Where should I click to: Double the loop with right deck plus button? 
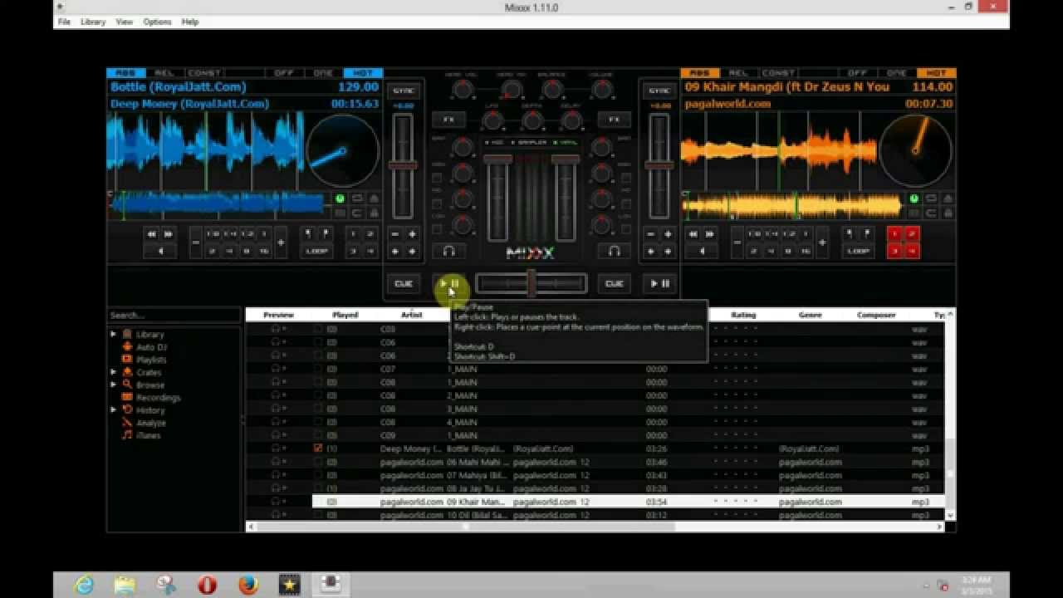coord(822,243)
